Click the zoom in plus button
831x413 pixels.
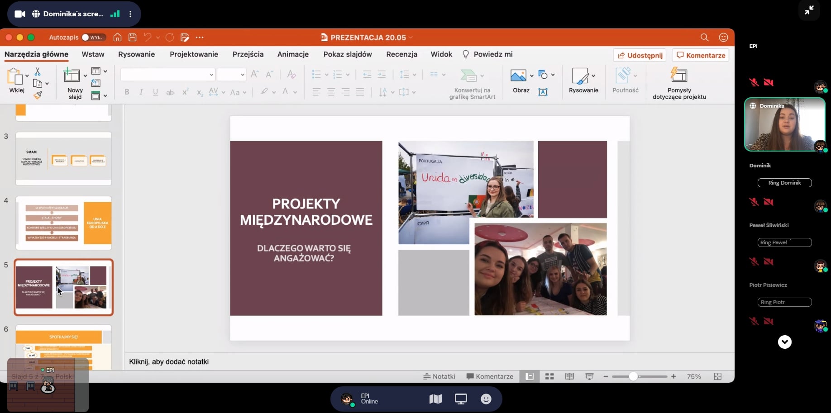pyautogui.click(x=673, y=376)
